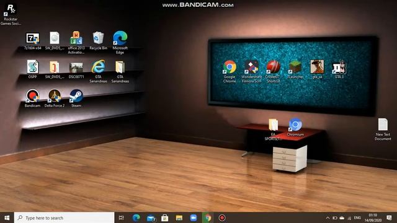This screenshot has width=397, height=223.
Task: Open the GTA Sanandreas zipped folder
Action: pos(120,72)
